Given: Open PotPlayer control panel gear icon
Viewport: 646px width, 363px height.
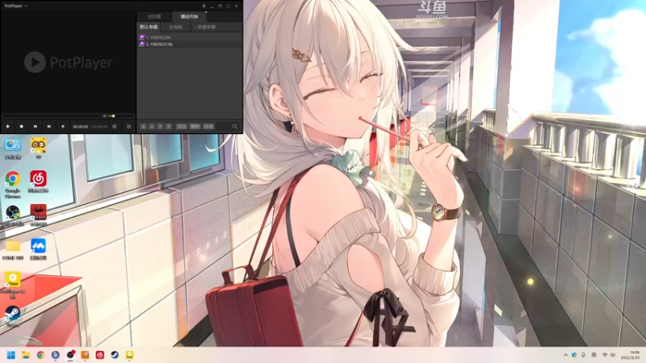Looking at the screenshot, I should [115, 127].
